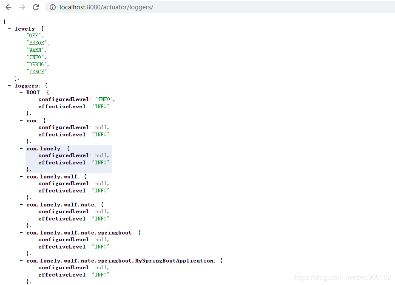
Task: Click the address bar URL field
Action: tap(220, 7)
